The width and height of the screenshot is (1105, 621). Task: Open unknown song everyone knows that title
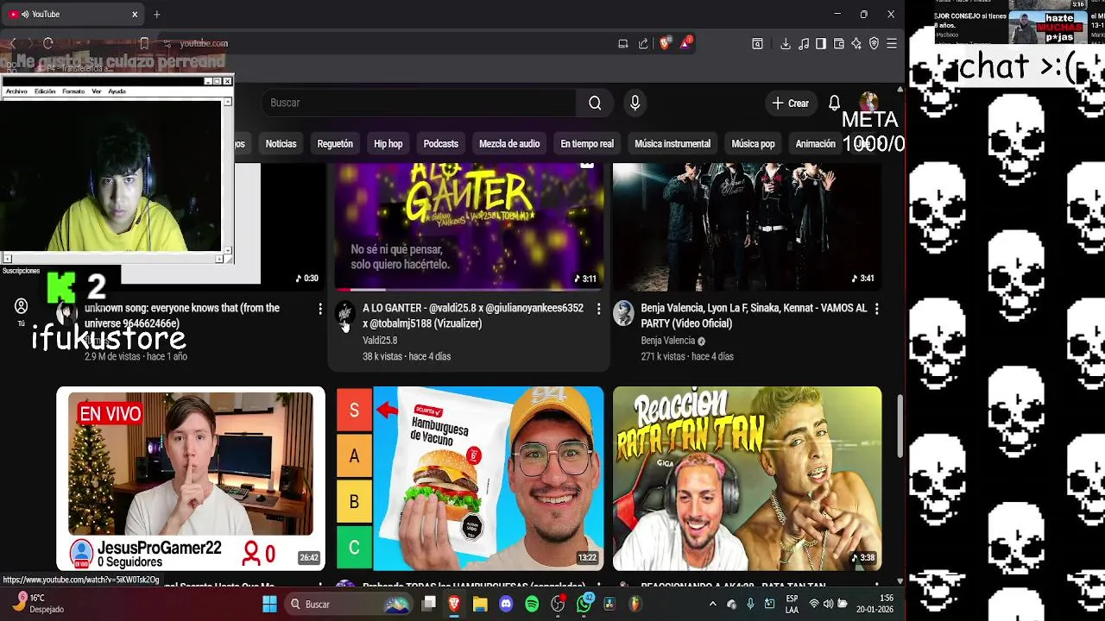click(182, 316)
